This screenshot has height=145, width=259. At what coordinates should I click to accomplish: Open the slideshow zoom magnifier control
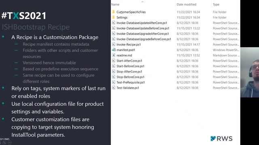pos(4,143)
